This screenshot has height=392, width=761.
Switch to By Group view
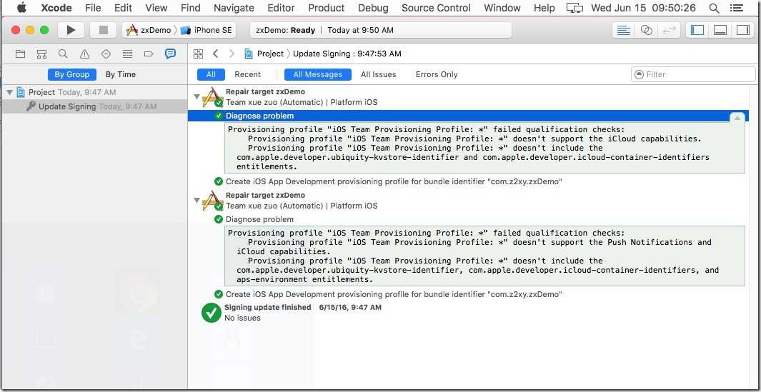[x=72, y=74]
